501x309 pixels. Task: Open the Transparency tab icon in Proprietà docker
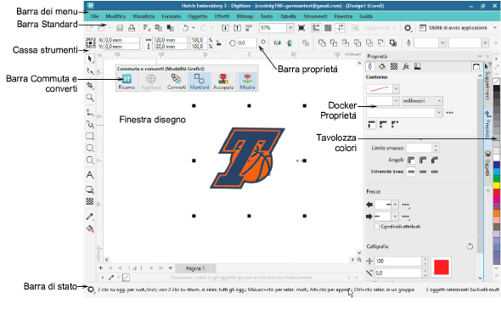tap(394, 66)
